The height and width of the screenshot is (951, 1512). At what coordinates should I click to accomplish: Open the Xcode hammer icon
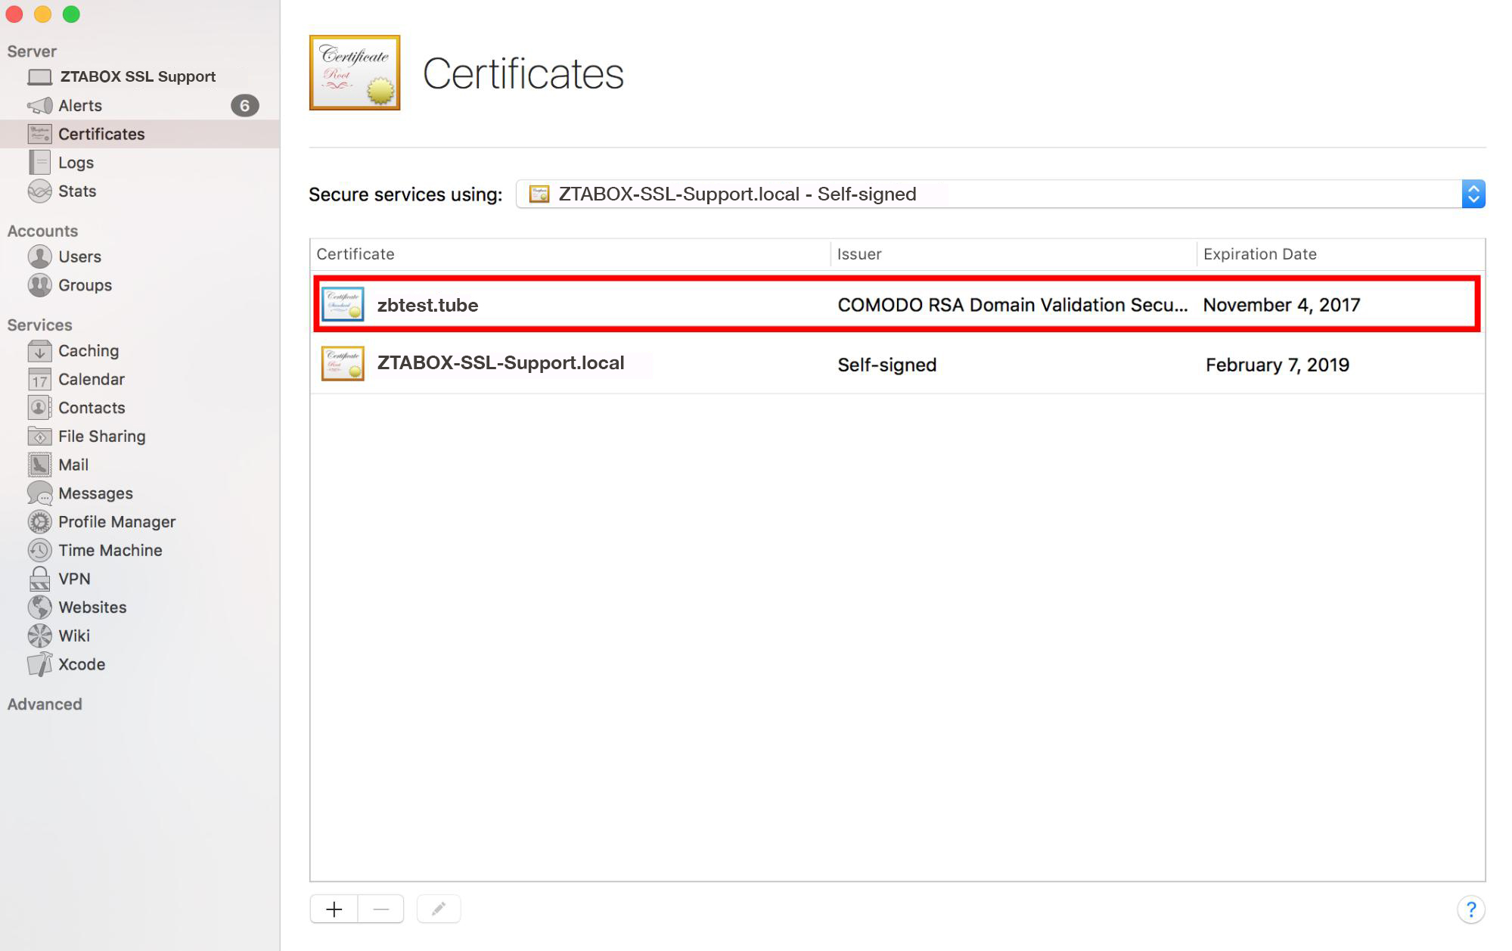pos(39,664)
